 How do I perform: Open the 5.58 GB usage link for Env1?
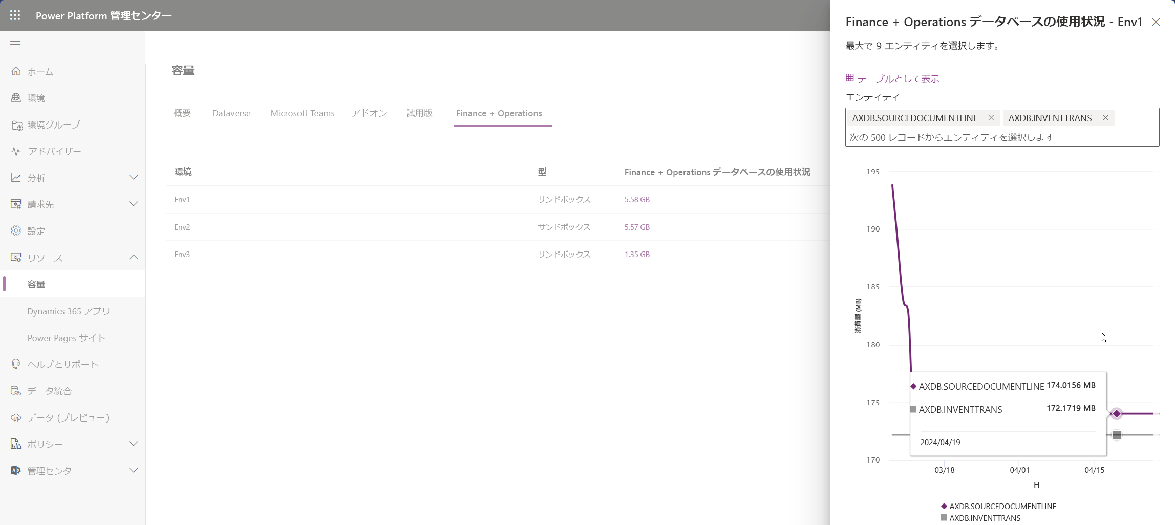(637, 200)
